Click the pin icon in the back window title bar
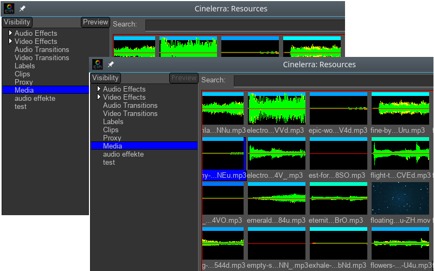Screen dimensions: 434x271 pos(22,9)
